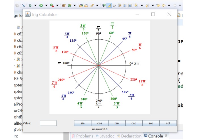Toggle the Block Selection Mode icon
This screenshot has height=140, width=197.
(x=125, y=5)
